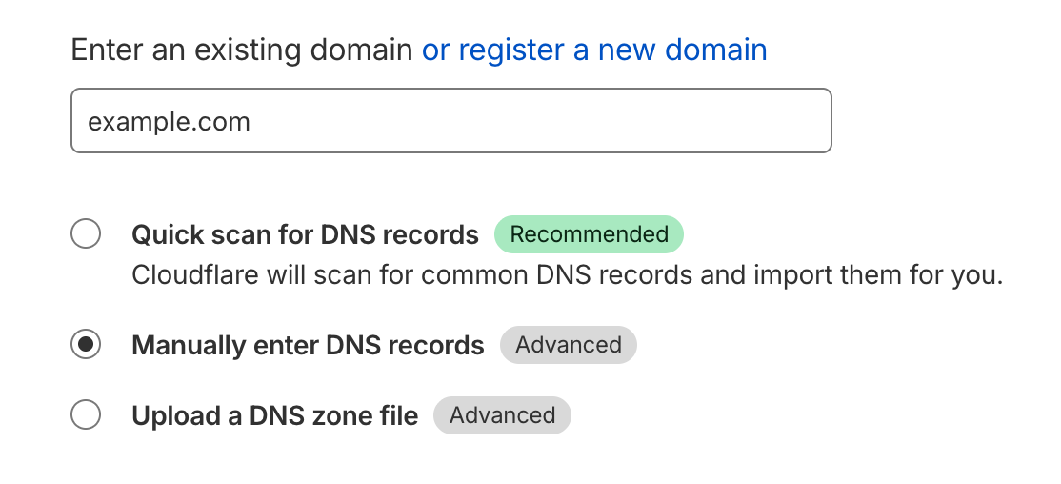1061x484 pixels.
Task: Click the 'Enter an existing domain' heading text
Action: tap(242, 50)
